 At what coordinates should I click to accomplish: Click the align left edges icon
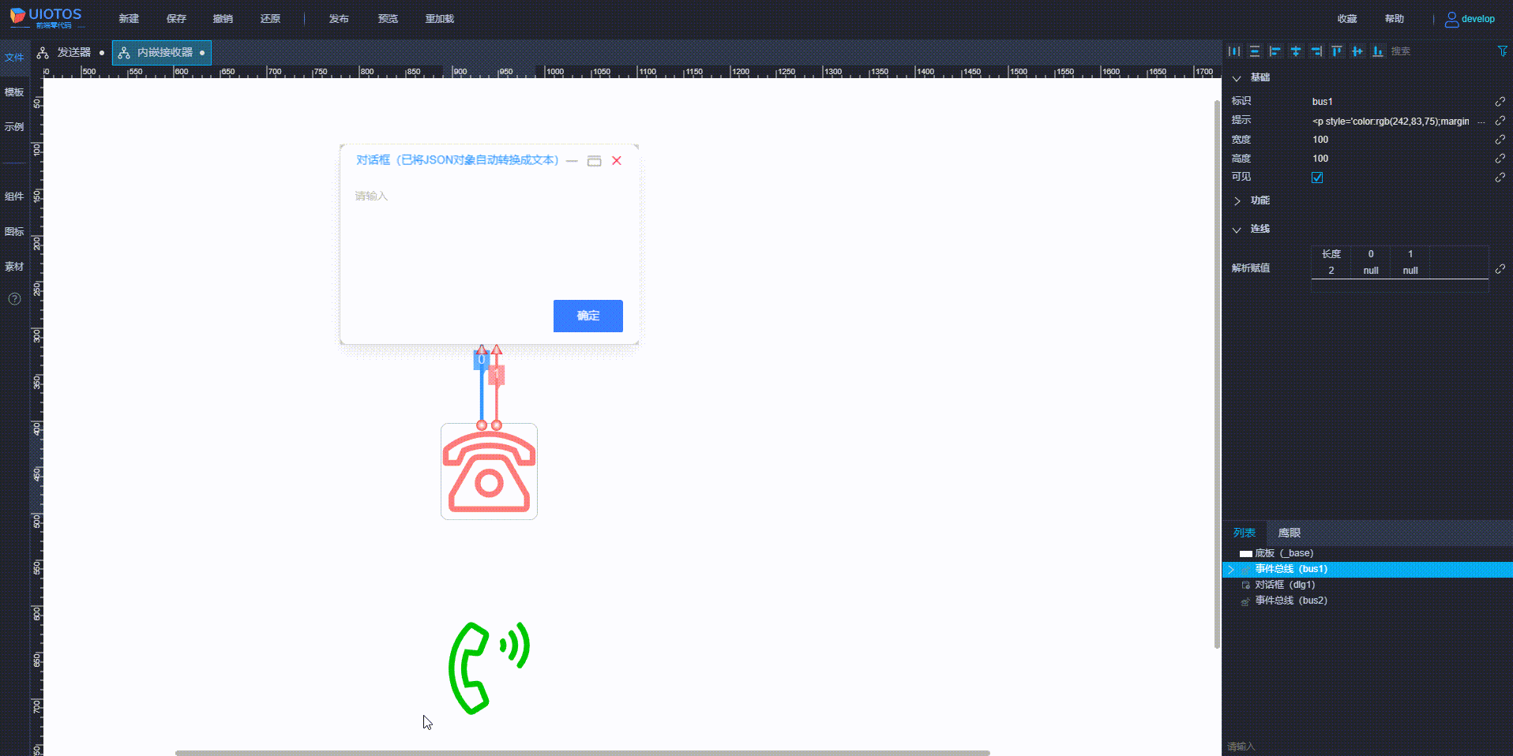(1275, 51)
